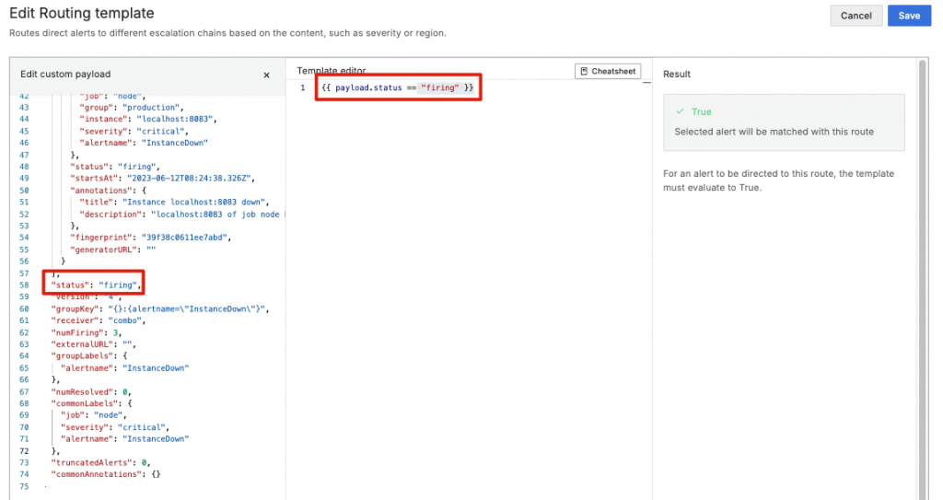Click the "annotations": { line

(108, 190)
